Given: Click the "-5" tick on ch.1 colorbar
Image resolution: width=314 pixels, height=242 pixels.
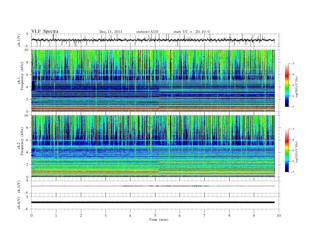Looking at the screenshot, I should point(293,85).
